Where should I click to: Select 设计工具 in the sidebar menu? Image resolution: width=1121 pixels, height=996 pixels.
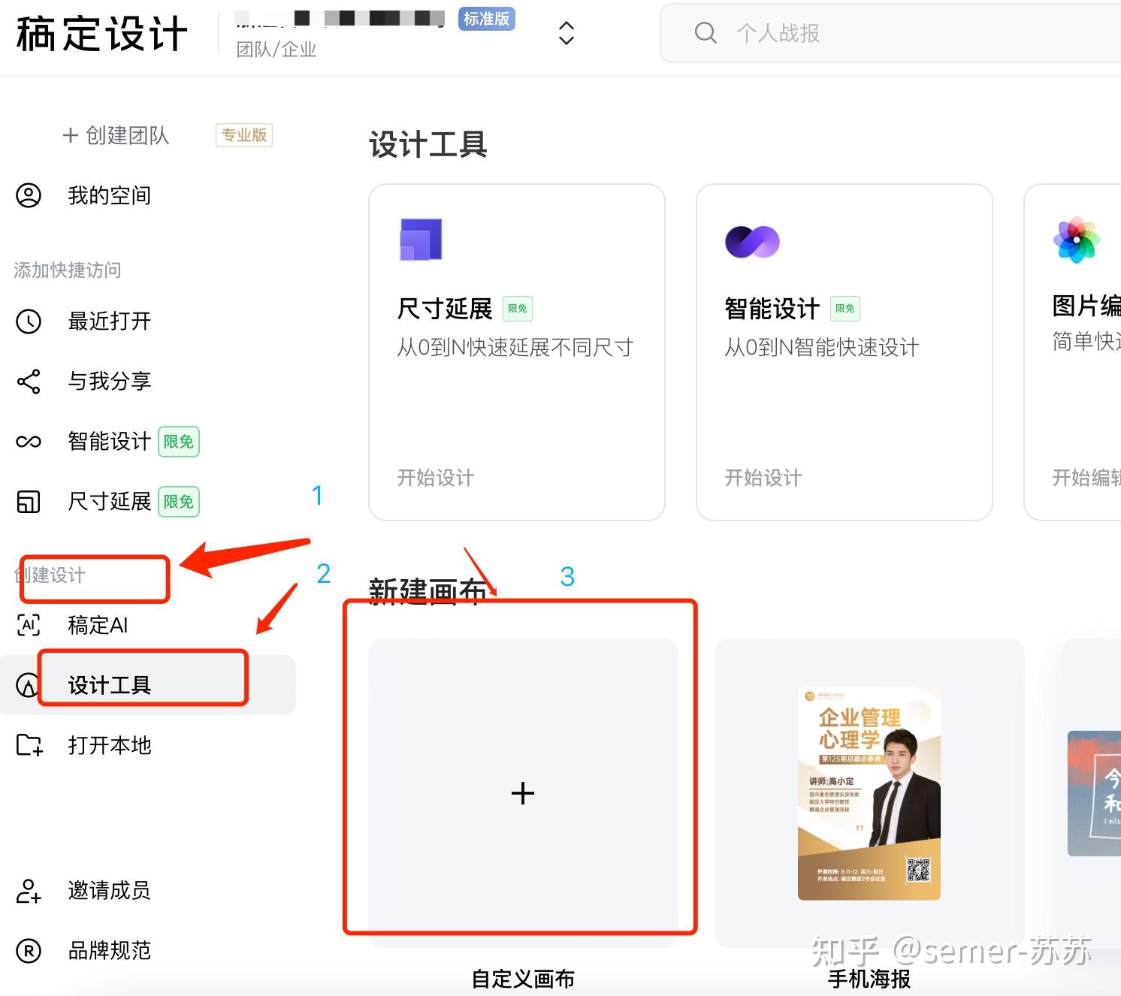coord(148,685)
